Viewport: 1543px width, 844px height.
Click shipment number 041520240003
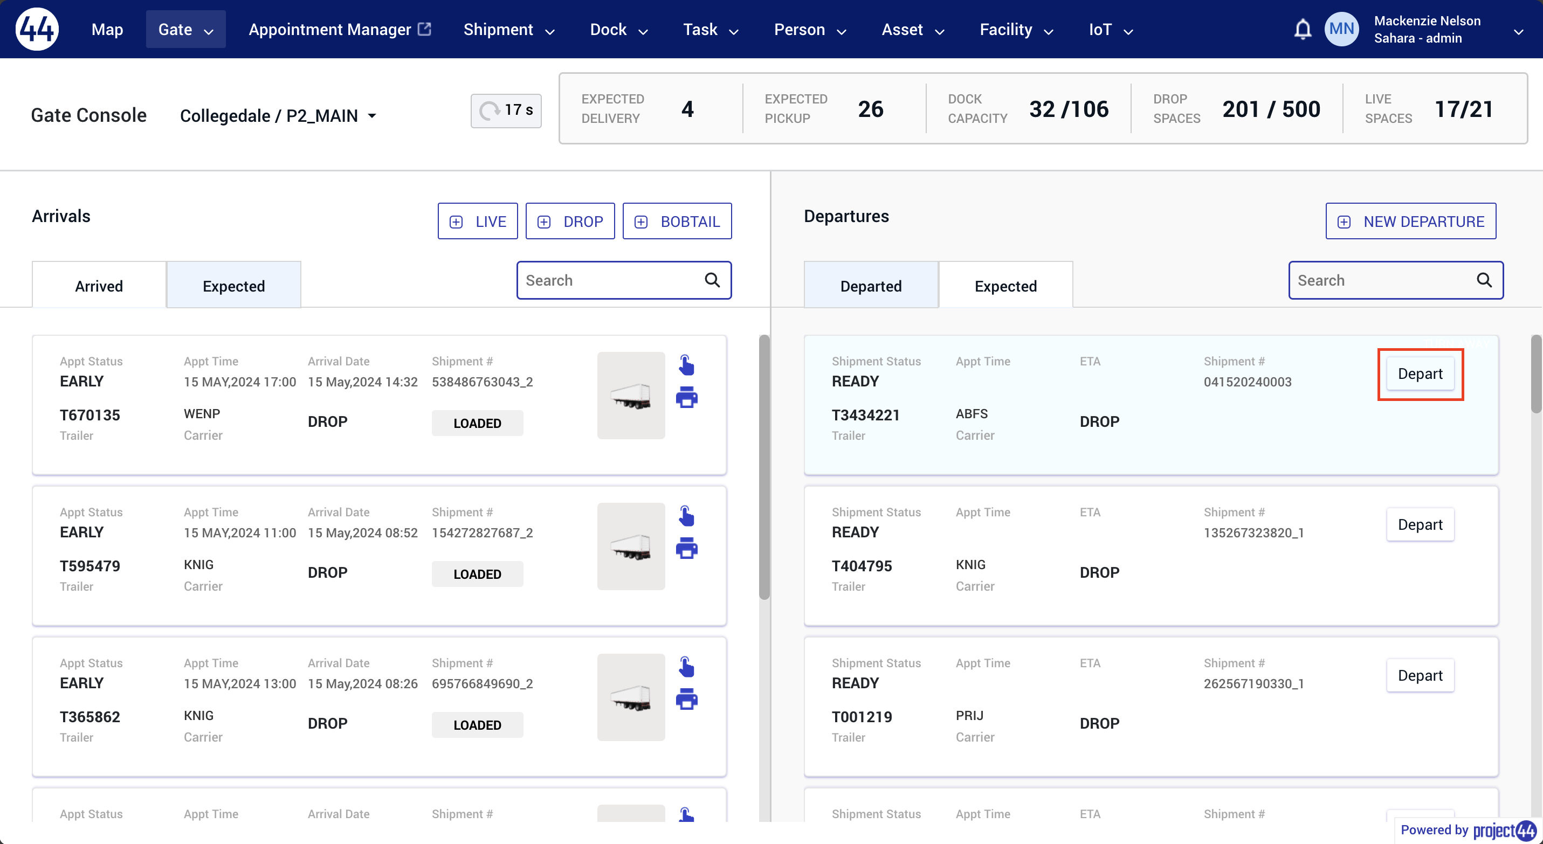tap(1248, 382)
